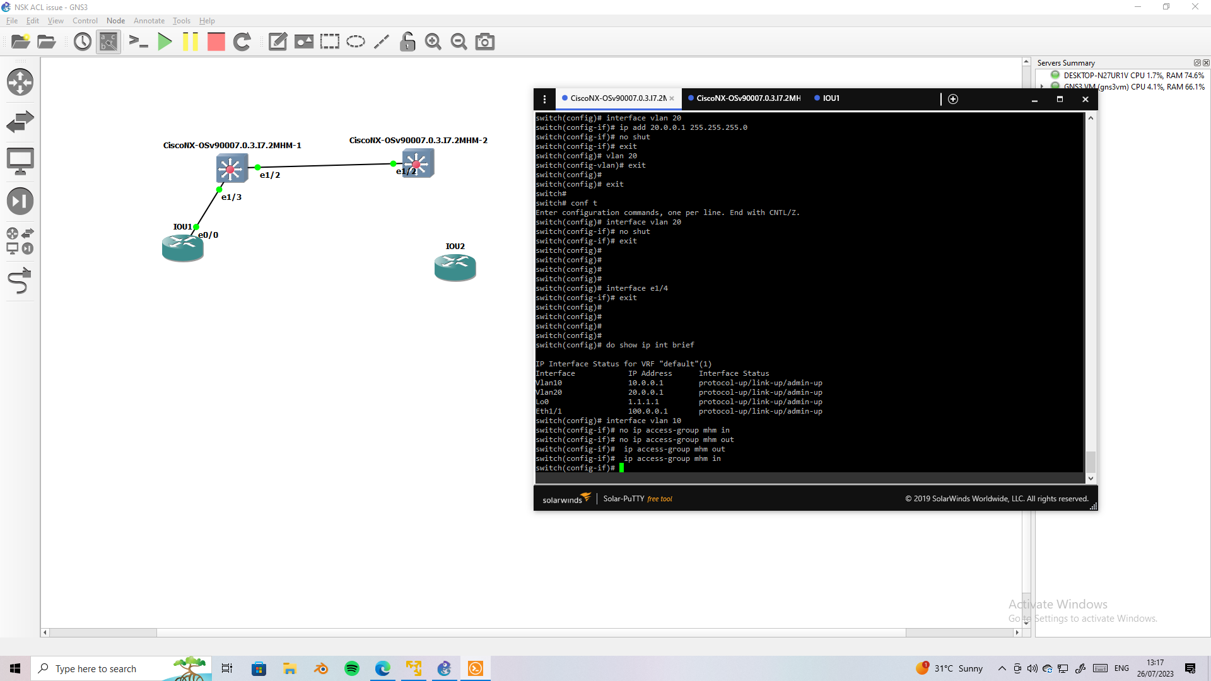Open Spotify from the taskbar
This screenshot has width=1211, height=681.
pos(351,668)
